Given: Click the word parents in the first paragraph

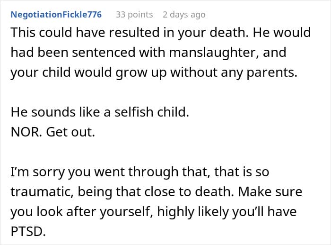Looking at the screenshot, I should [x=272, y=73].
